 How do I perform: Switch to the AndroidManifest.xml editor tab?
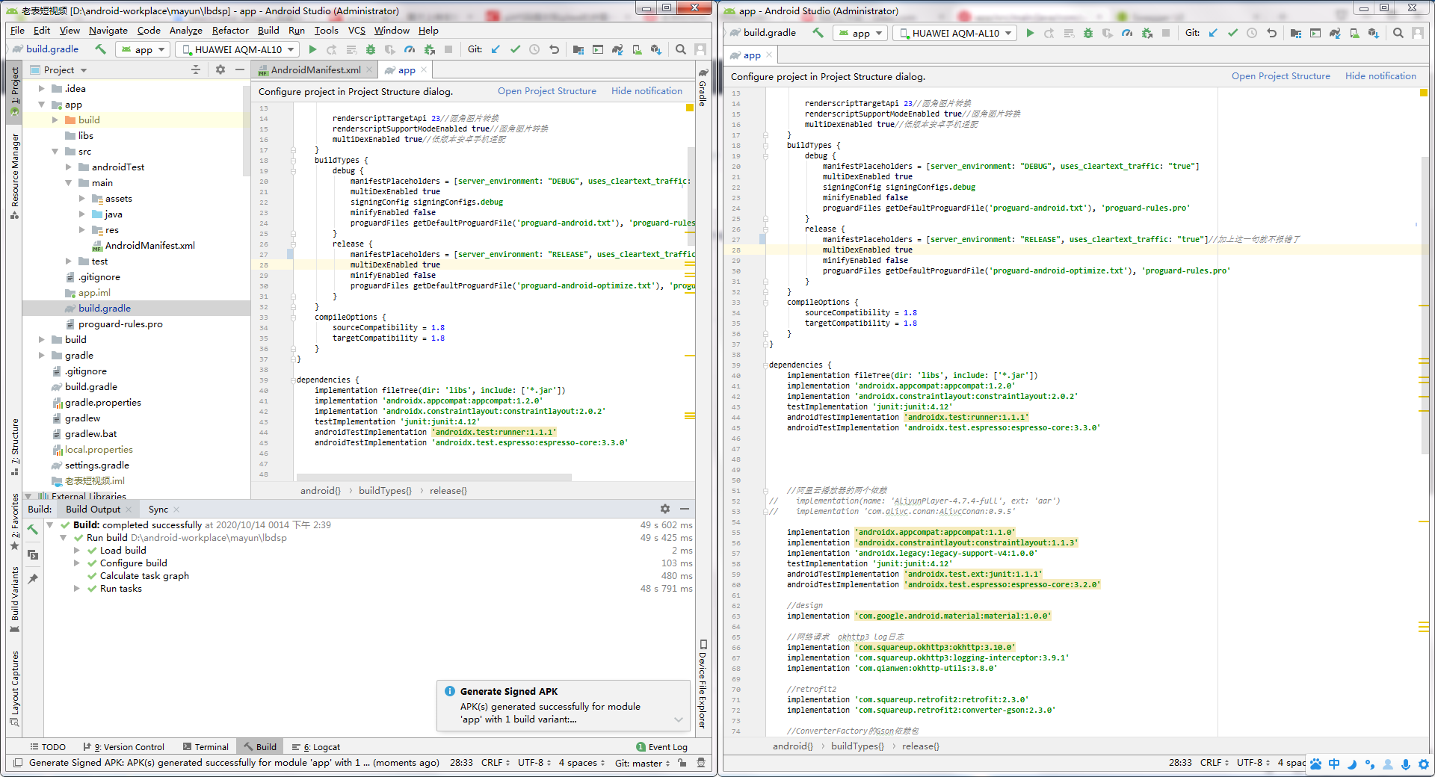pos(314,69)
